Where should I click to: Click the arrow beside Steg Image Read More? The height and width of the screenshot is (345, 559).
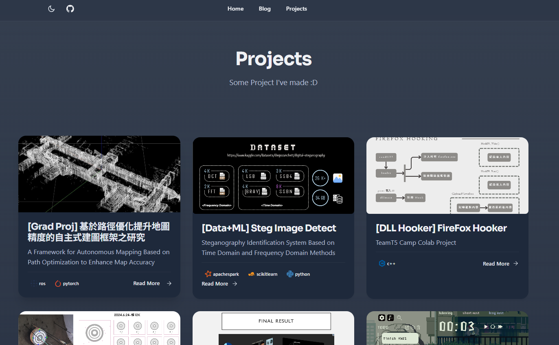pyautogui.click(x=235, y=284)
